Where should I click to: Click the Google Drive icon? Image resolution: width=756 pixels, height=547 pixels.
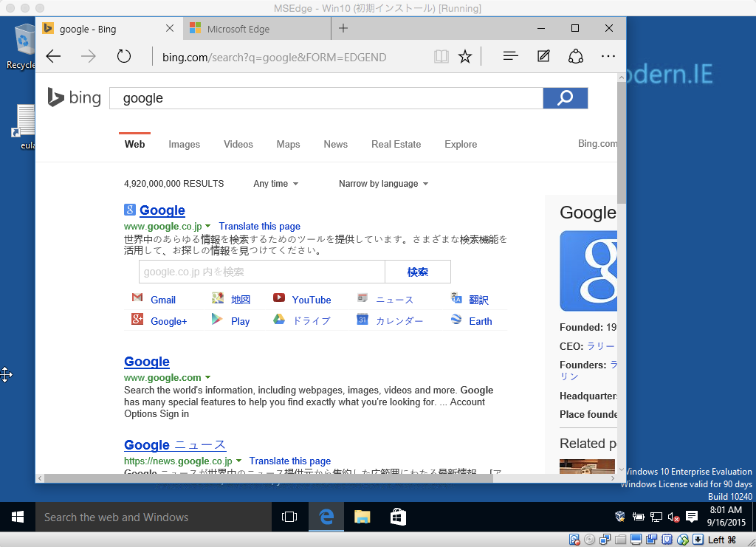click(278, 319)
